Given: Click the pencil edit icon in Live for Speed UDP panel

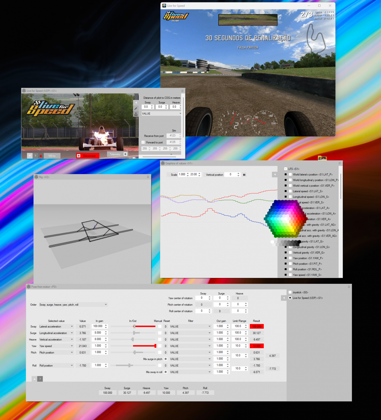Looking at the screenshot, I should pos(136,108).
